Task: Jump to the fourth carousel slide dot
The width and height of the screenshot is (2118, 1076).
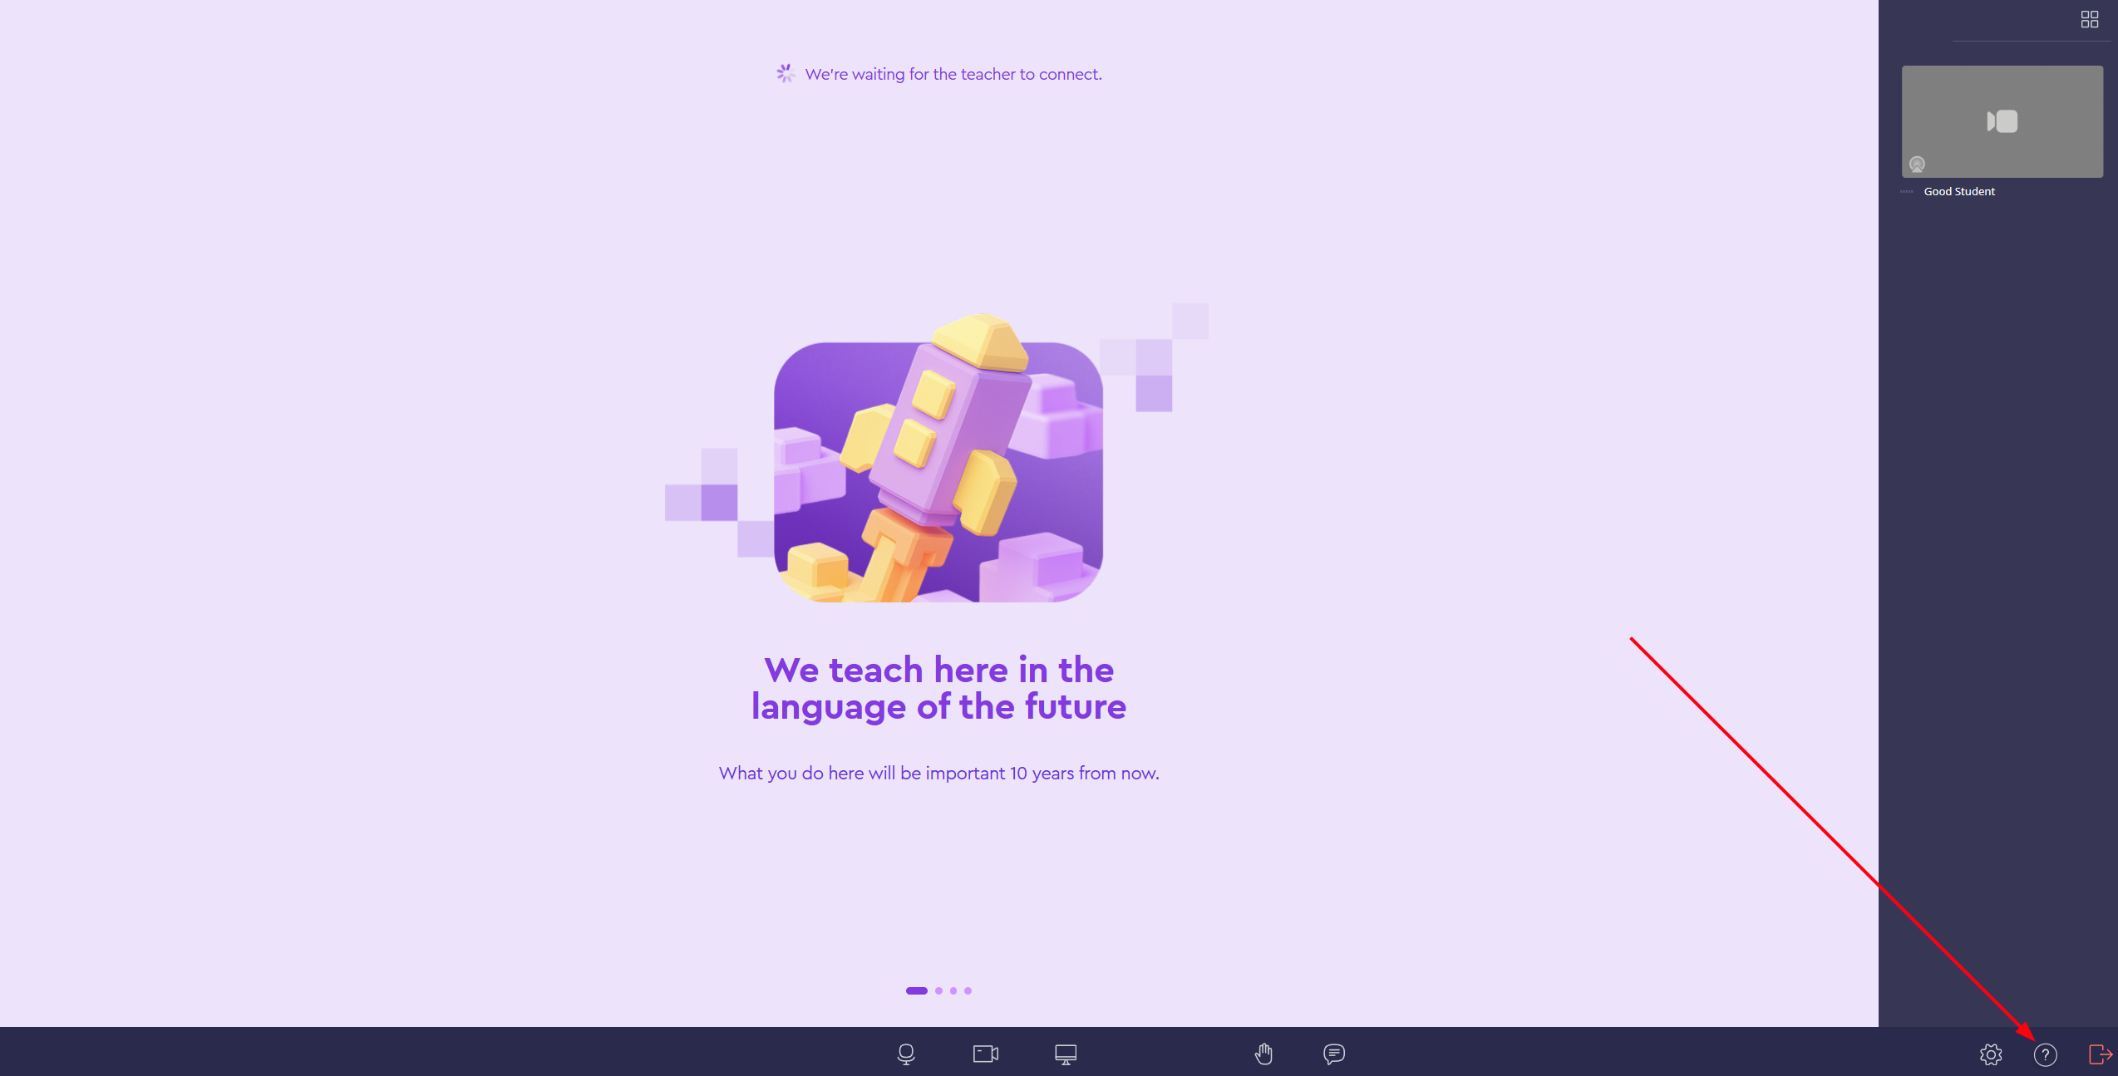Action: 968,990
